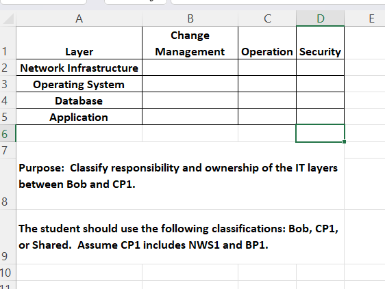The image size is (385, 289).
Task: Select Change Management cell for Operating System
Action: click(190, 84)
